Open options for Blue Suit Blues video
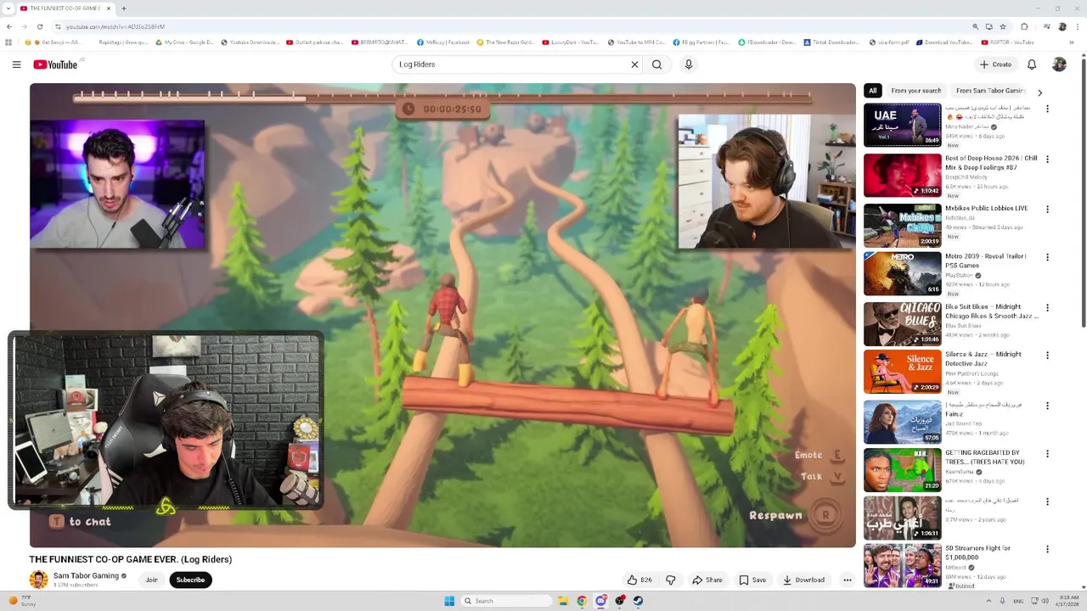The width and height of the screenshot is (1087, 611). (1047, 307)
